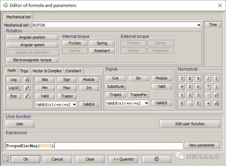Image resolution: width=226 pixels, height=166 pixels.
Task: Click the New parameter button
Action: pyautogui.click(x=202, y=145)
